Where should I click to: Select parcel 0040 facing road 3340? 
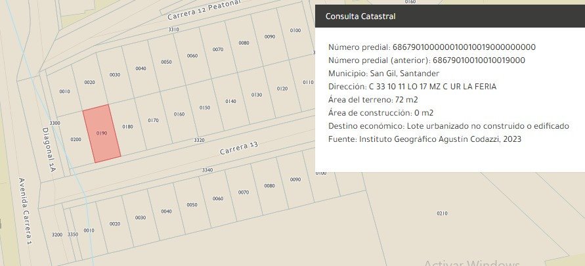click(x=166, y=211)
